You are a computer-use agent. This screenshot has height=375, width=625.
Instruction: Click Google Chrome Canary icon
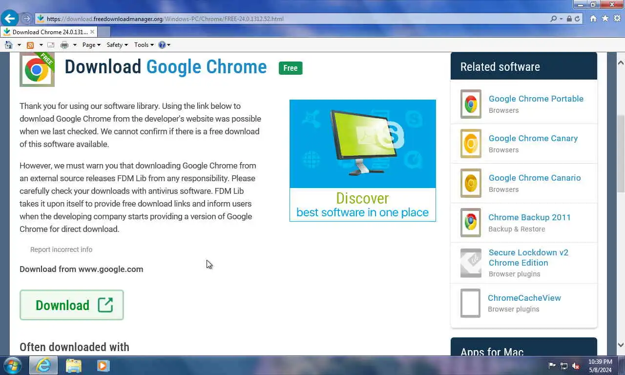click(x=471, y=144)
